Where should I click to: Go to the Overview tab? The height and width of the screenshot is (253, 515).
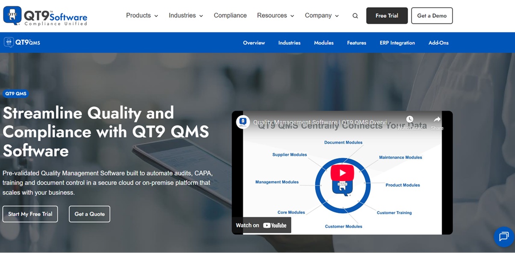point(254,43)
